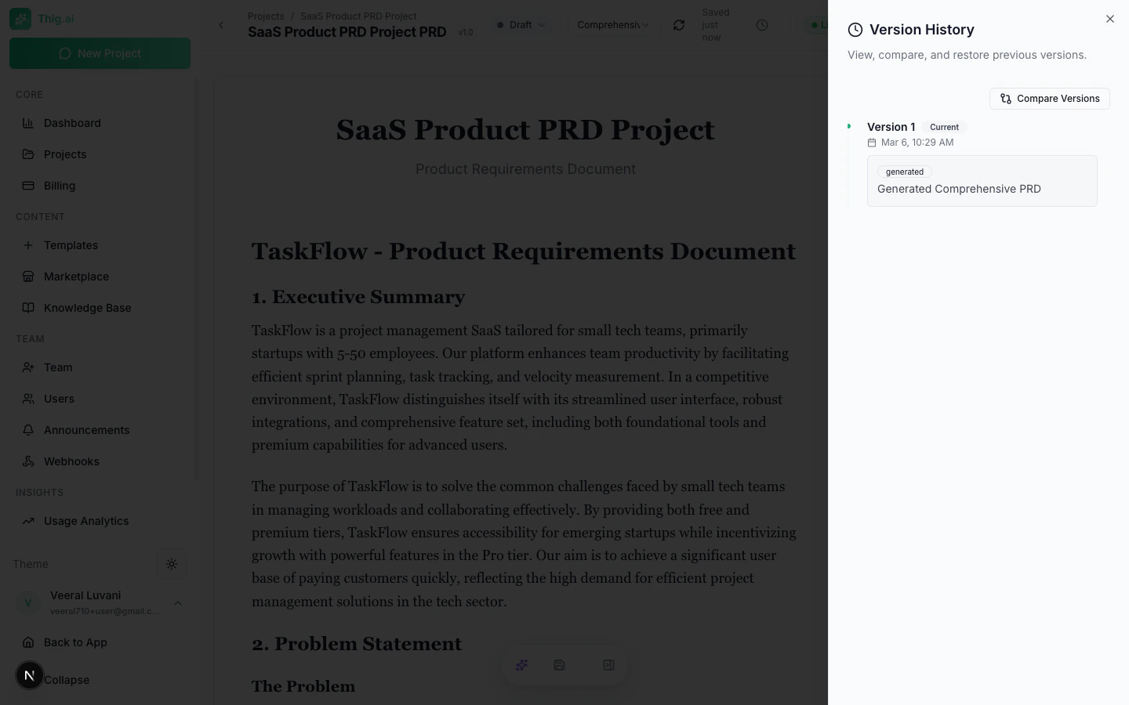
Task: Click the save icon in floating toolbar
Action: tap(559, 665)
